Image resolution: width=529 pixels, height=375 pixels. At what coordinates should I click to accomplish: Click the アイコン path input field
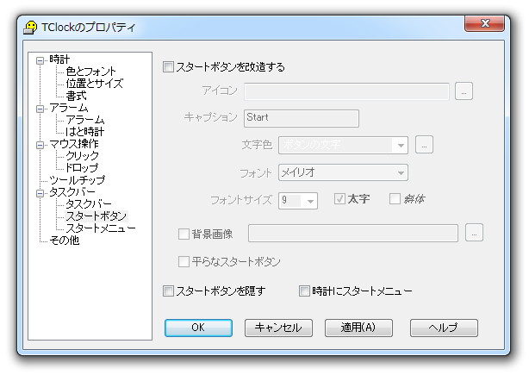[x=346, y=91]
